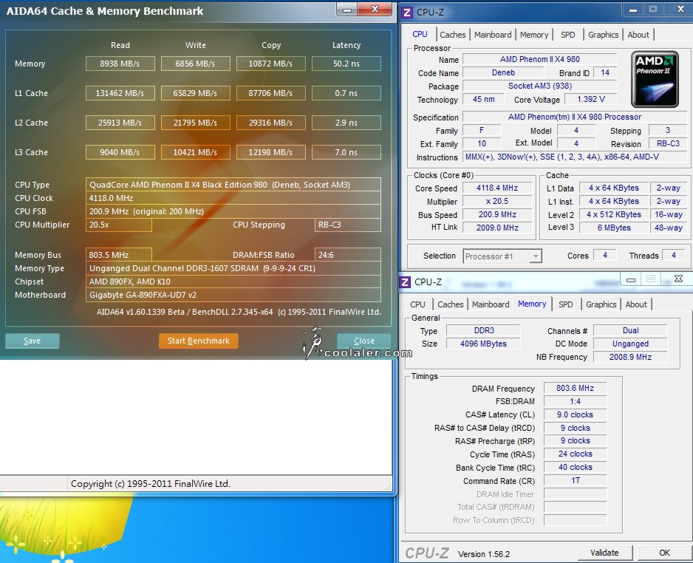The width and height of the screenshot is (693, 563).
Task: Open SPD tab in top CPU-Z window
Action: pos(568,35)
